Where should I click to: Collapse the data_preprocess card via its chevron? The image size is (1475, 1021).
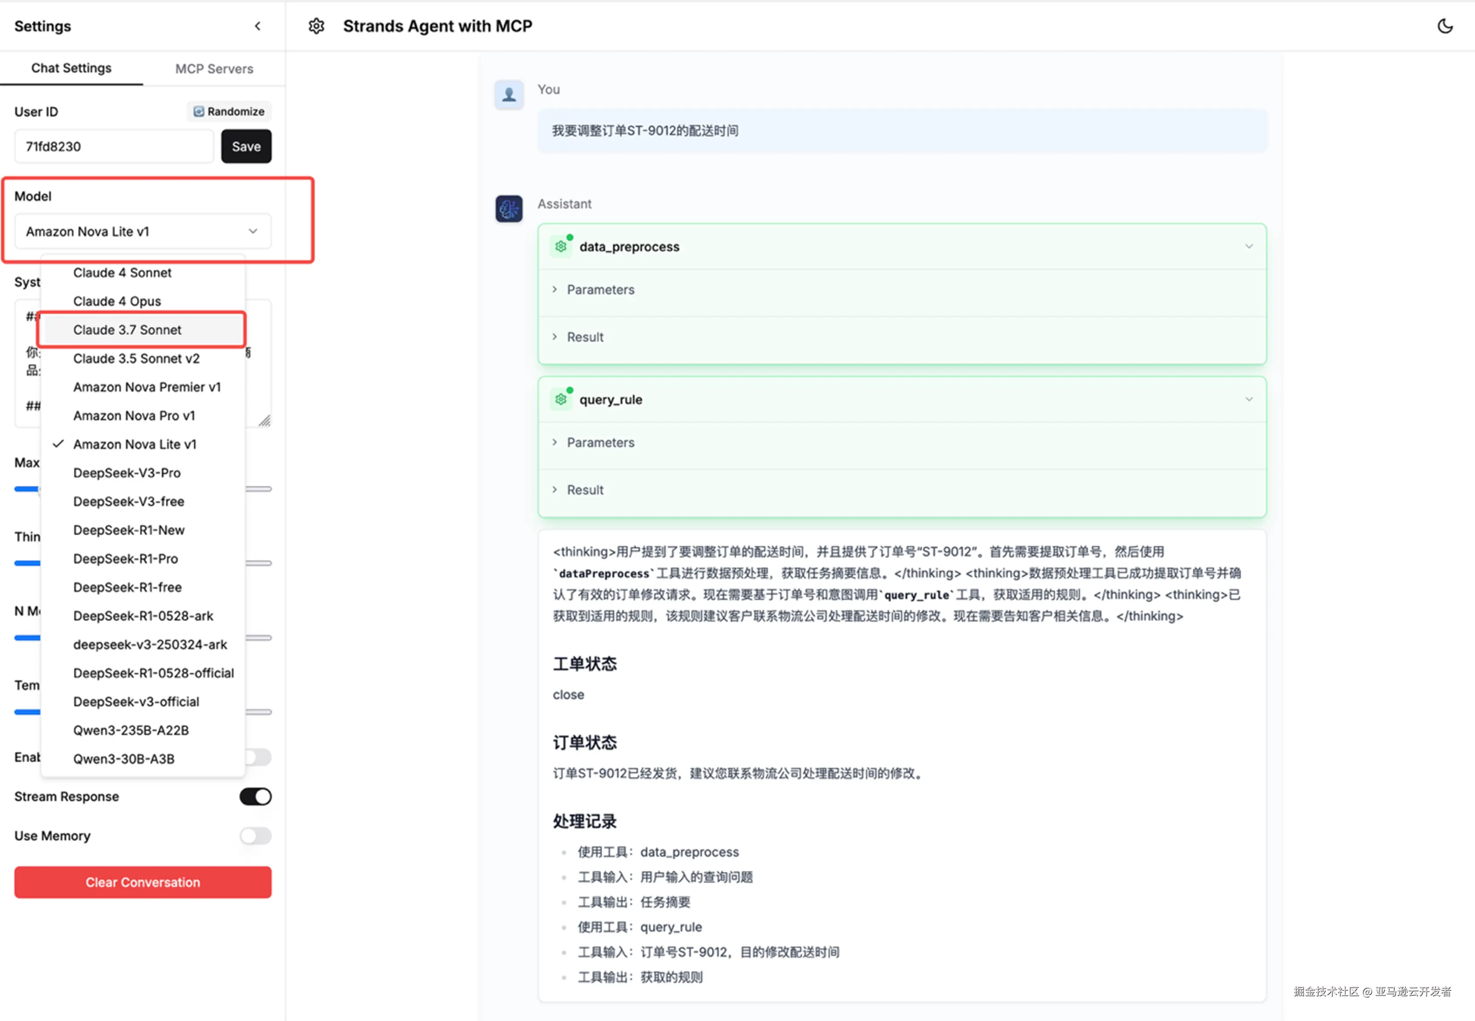(1249, 246)
